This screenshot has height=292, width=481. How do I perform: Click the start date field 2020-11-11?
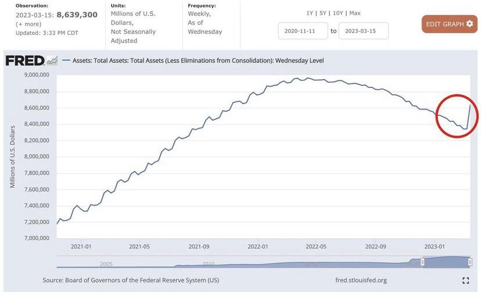pos(303,31)
